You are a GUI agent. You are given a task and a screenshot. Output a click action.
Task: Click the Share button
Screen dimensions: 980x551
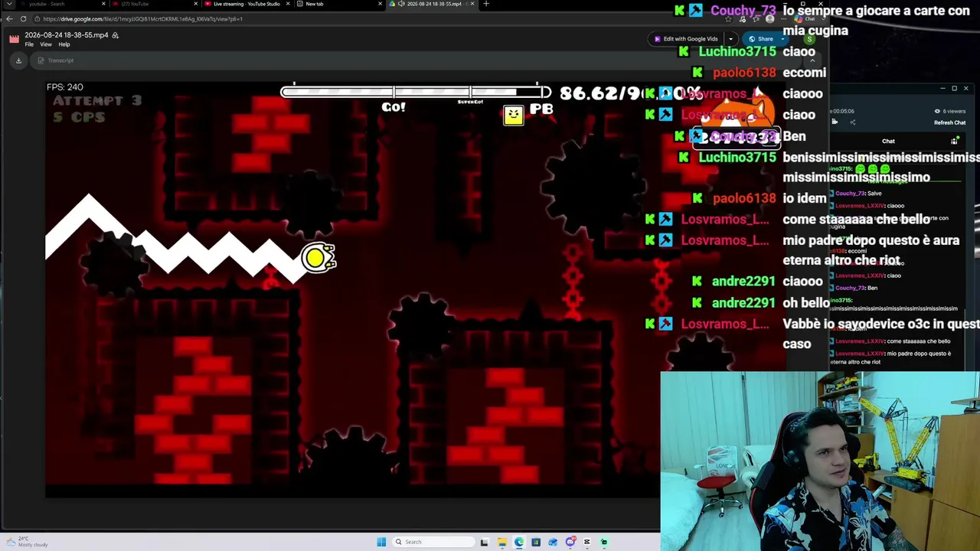tap(761, 39)
